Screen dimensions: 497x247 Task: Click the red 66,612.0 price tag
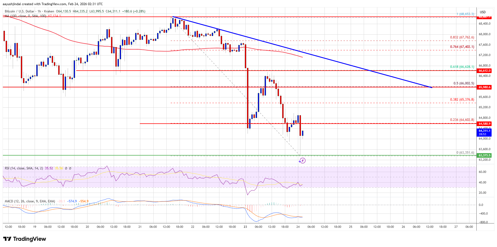[x=484, y=71]
